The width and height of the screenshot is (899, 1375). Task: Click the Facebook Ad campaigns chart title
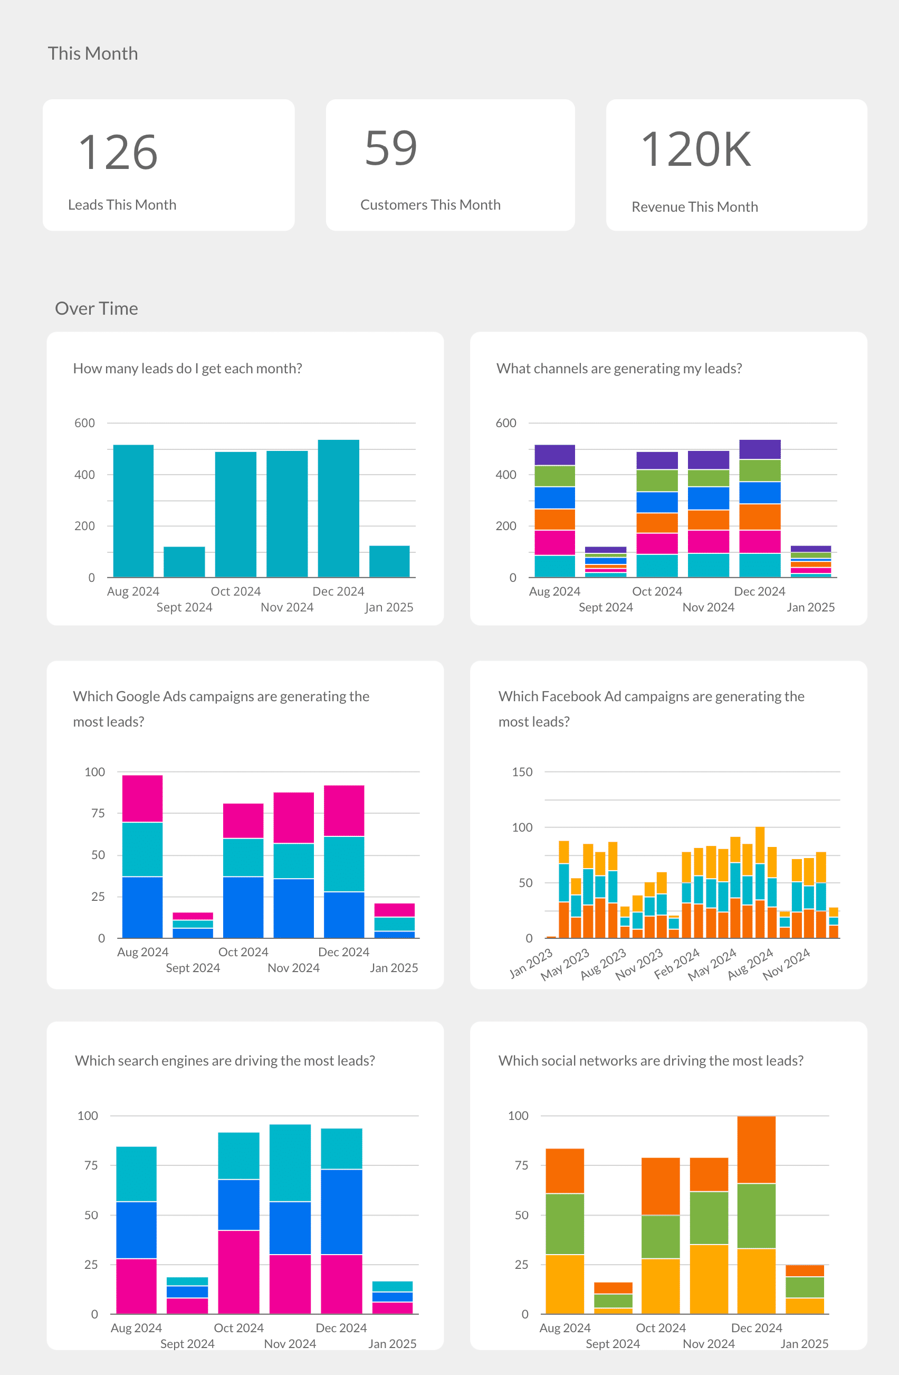(x=651, y=709)
